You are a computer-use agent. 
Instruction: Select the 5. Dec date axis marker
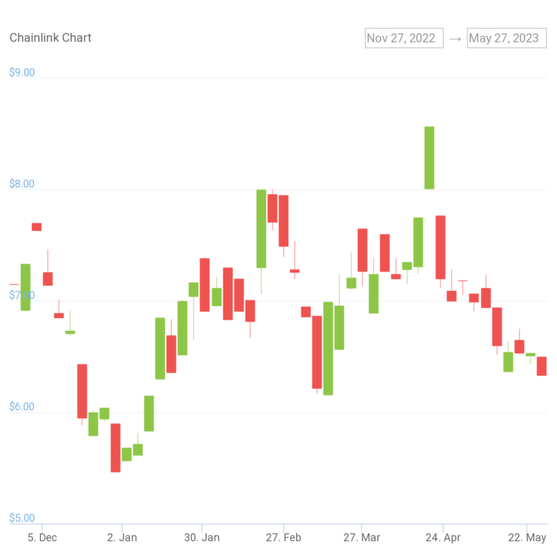tap(43, 537)
